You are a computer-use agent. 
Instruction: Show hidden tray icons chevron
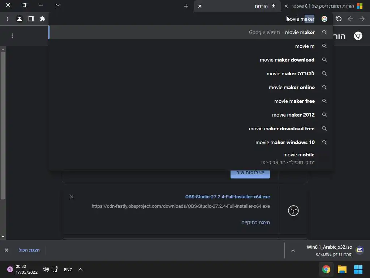click(81, 269)
